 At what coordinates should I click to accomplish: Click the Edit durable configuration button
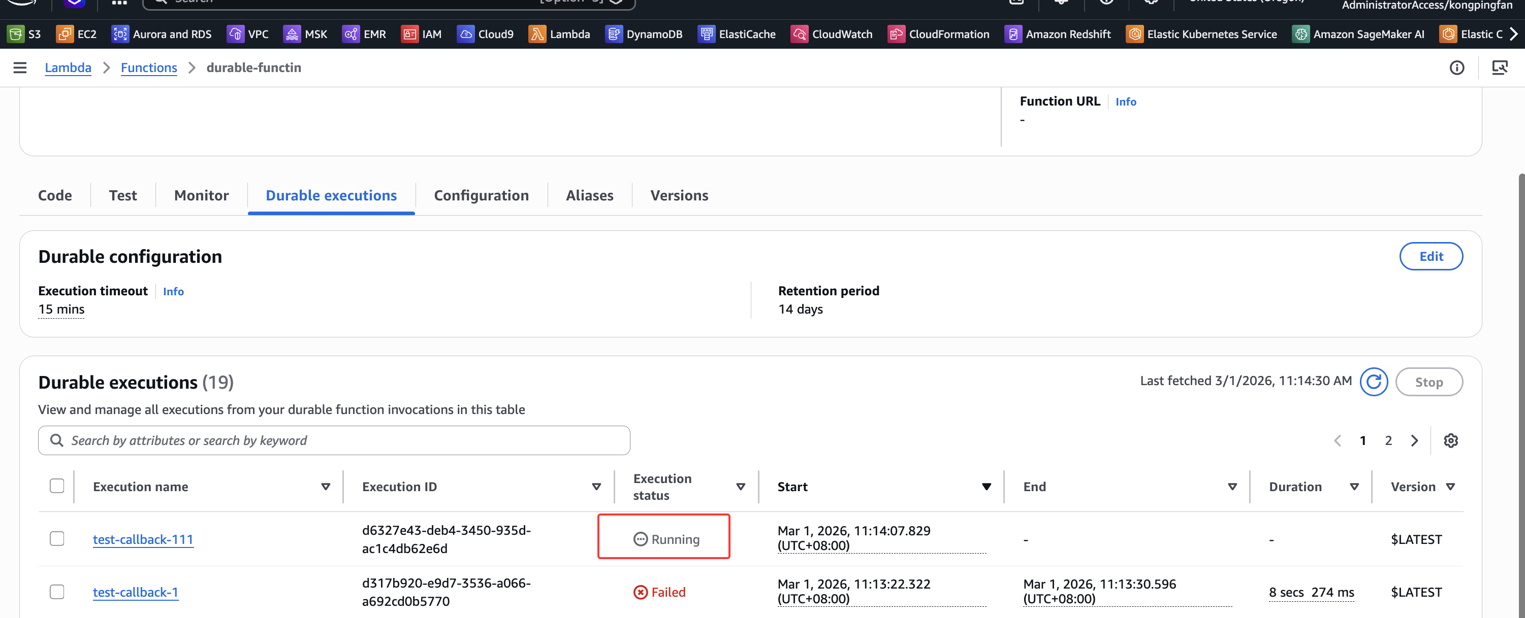click(1431, 257)
